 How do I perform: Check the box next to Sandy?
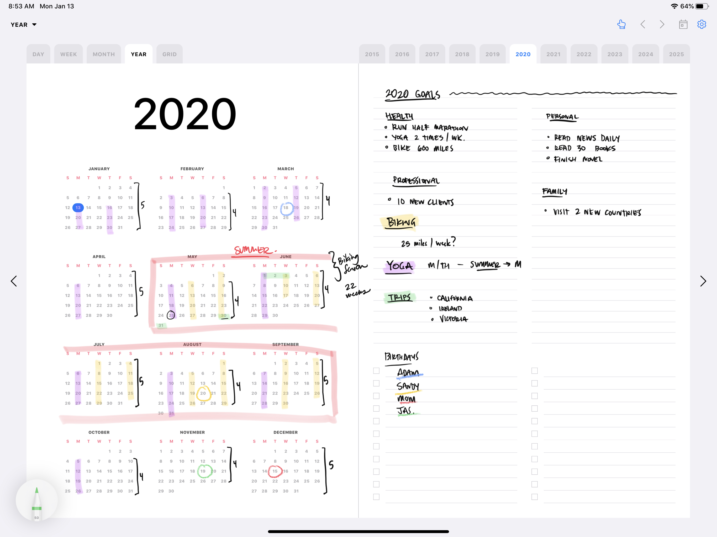click(x=376, y=383)
